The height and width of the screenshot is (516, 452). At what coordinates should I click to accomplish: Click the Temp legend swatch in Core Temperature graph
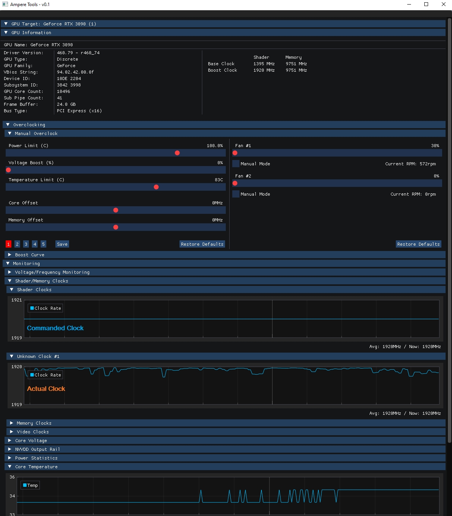click(x=25, y=485)
